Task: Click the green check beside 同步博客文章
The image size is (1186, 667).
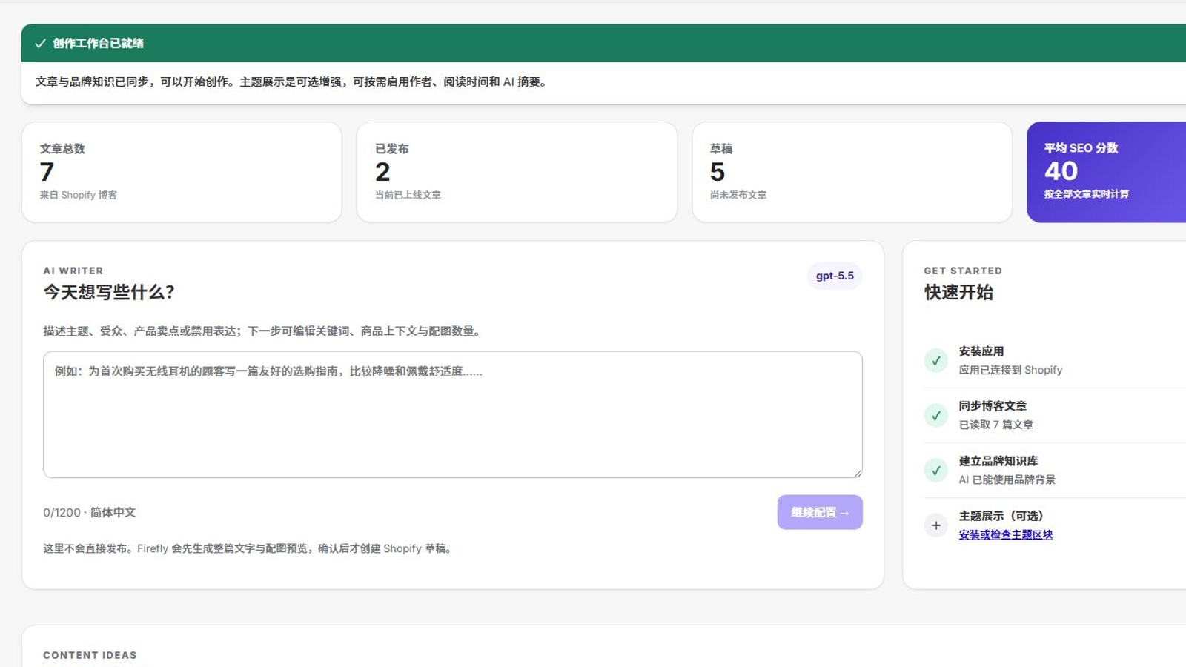Action: tap(936, 416)
